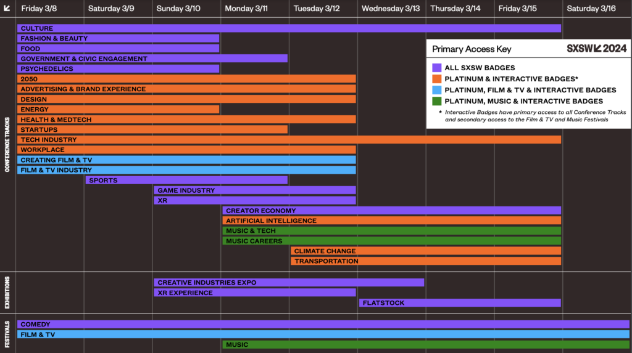Click the SXSW 2024 logo in the key
This screenshot has height=353, width=632.
[596, 49]
